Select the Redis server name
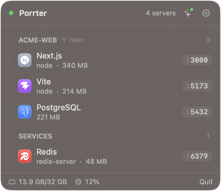The height and width of the screenshot is (191, 221). 47,152
